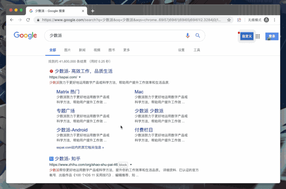
Task: Open the 工具 search tools
Action: [197, 50]
